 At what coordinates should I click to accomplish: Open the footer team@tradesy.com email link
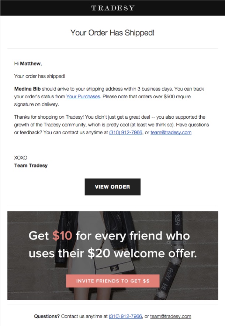(171, 316)
